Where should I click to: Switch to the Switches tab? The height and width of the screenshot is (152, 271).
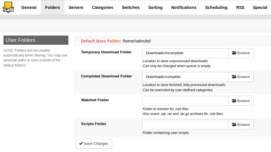click(x=131, y=7)
